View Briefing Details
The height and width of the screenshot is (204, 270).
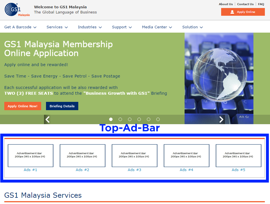point(62,106)
